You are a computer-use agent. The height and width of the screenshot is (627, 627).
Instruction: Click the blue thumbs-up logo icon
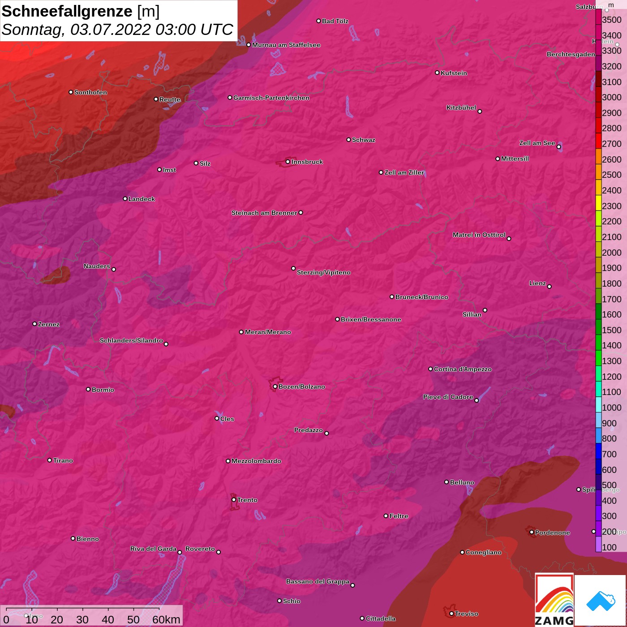(600, 601)
